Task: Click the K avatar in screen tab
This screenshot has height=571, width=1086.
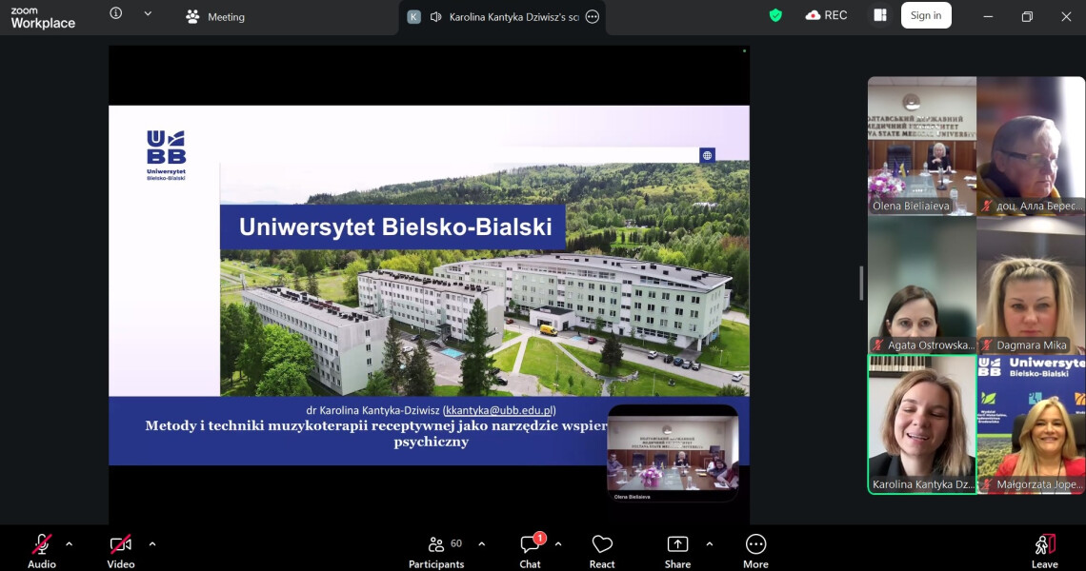Action: pyautogui.click(x=413, y=16)
